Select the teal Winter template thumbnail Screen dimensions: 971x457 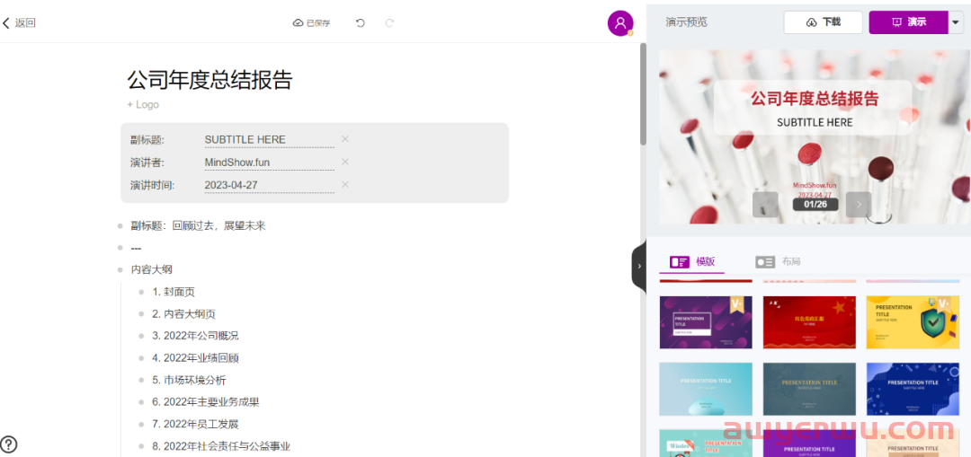coord(706,444)
